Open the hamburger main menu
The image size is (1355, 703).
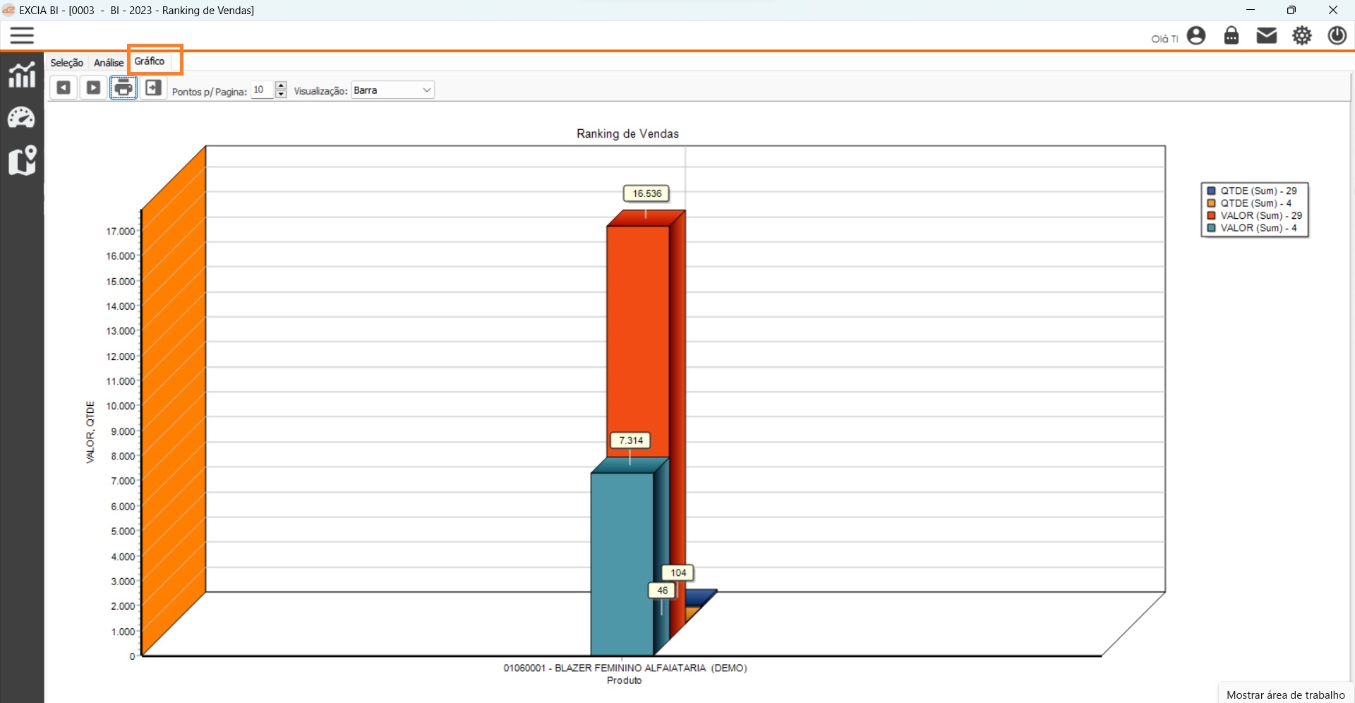(x=22, y=35)
